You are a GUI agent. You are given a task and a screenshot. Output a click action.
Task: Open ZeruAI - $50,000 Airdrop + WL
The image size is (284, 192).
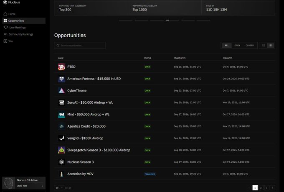click(x=90, y=102)
